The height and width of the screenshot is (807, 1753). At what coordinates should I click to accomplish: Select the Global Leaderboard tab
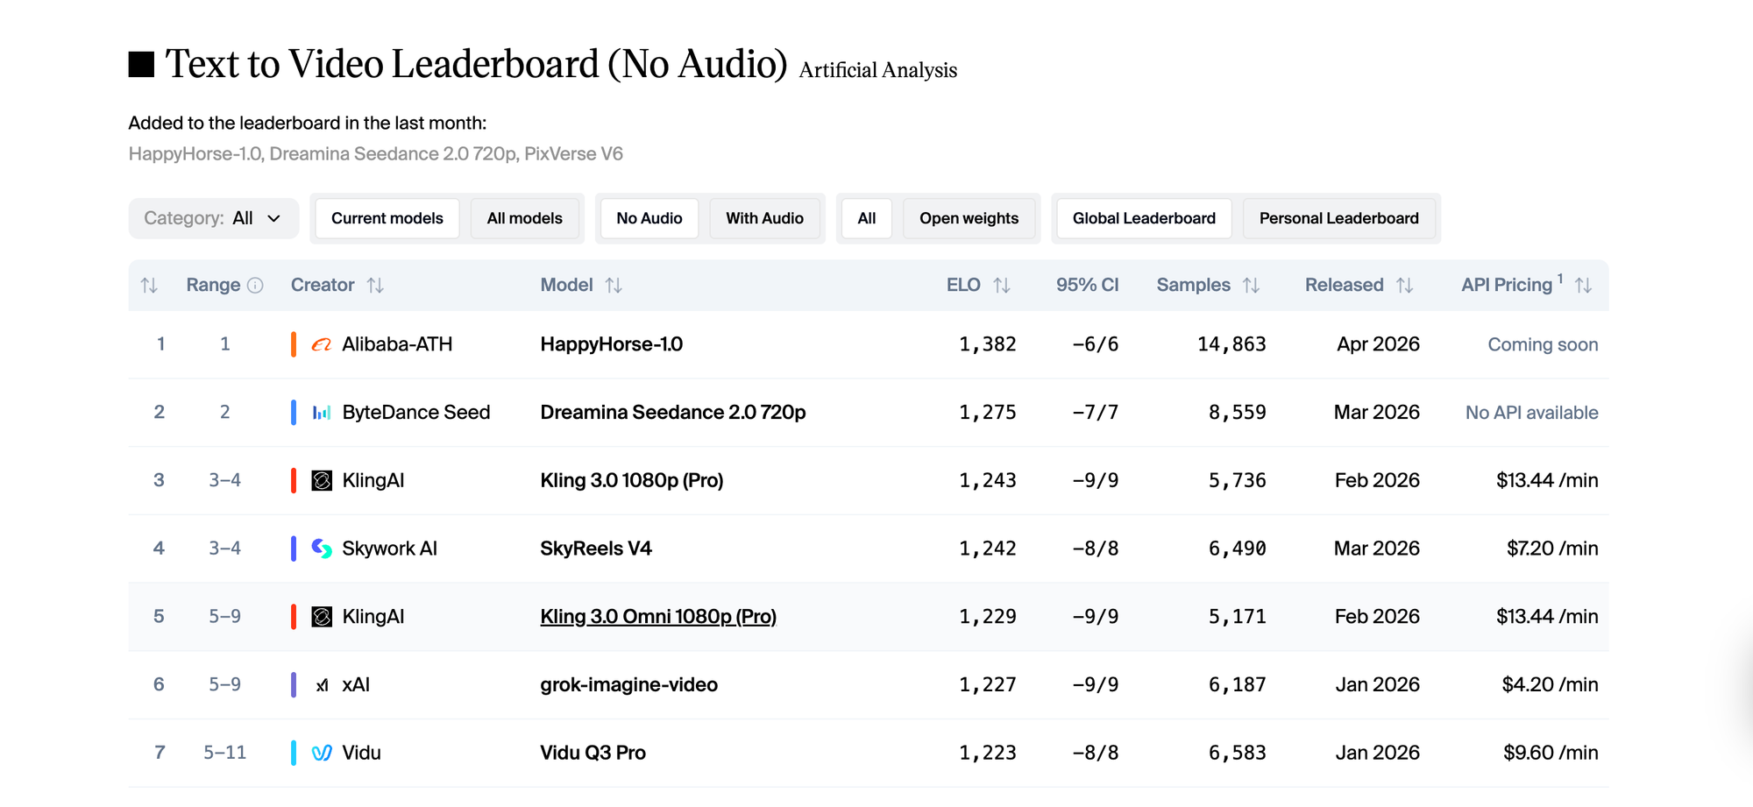[1142, 218]
